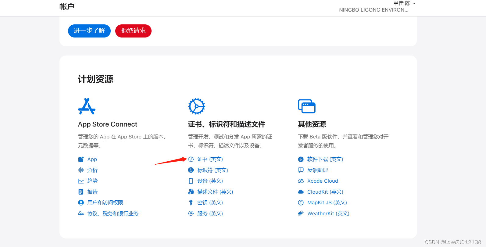This screenshot has width=486, height=247.
Task: Open the 证书 (英文) link
Action: (210, 159)
